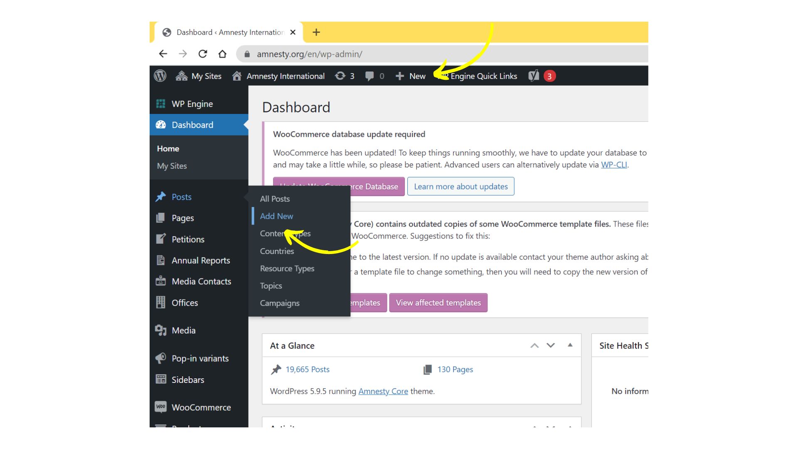The height and width of the screenshot is (449, 798).
Task: Select the Dashboard Amnesty International tab
Action: (229, 32)
